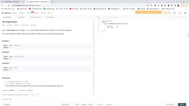Open the Submissions tab
Image resolution: width=189 pixels, height=106 pixels.
click(50, 17)
